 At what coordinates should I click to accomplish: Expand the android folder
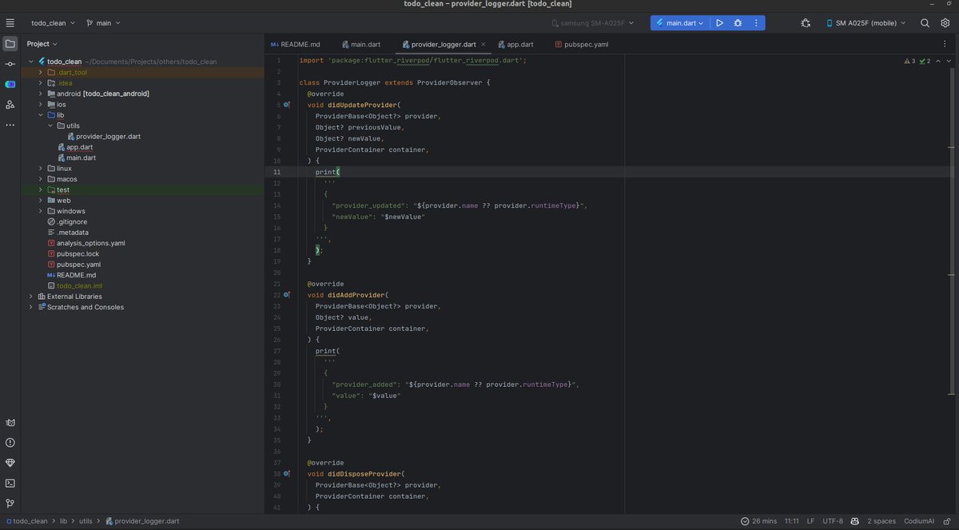tap(40, 94)
